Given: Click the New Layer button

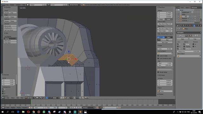Looking at the screenshot, I should pos(165,42).
